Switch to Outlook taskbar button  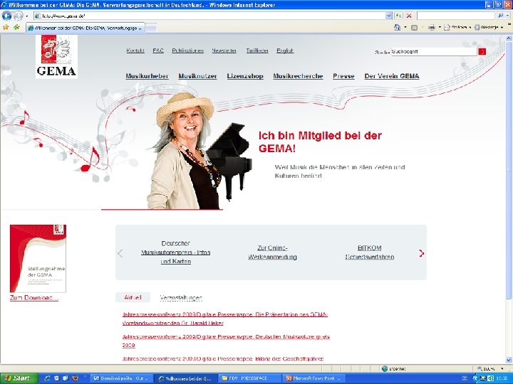[x=120, y=378]
